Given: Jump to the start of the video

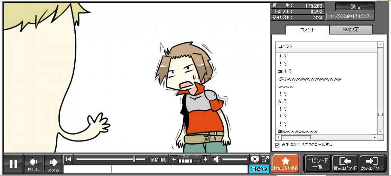Looking at the screenshot, I should (x=68, y=159).
